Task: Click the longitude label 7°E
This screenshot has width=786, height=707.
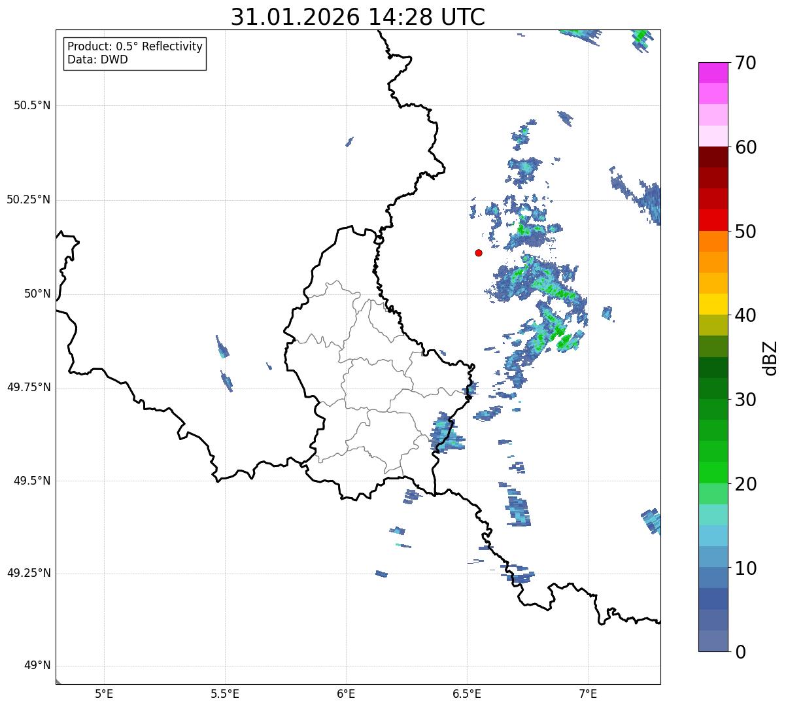Action: 588,694
